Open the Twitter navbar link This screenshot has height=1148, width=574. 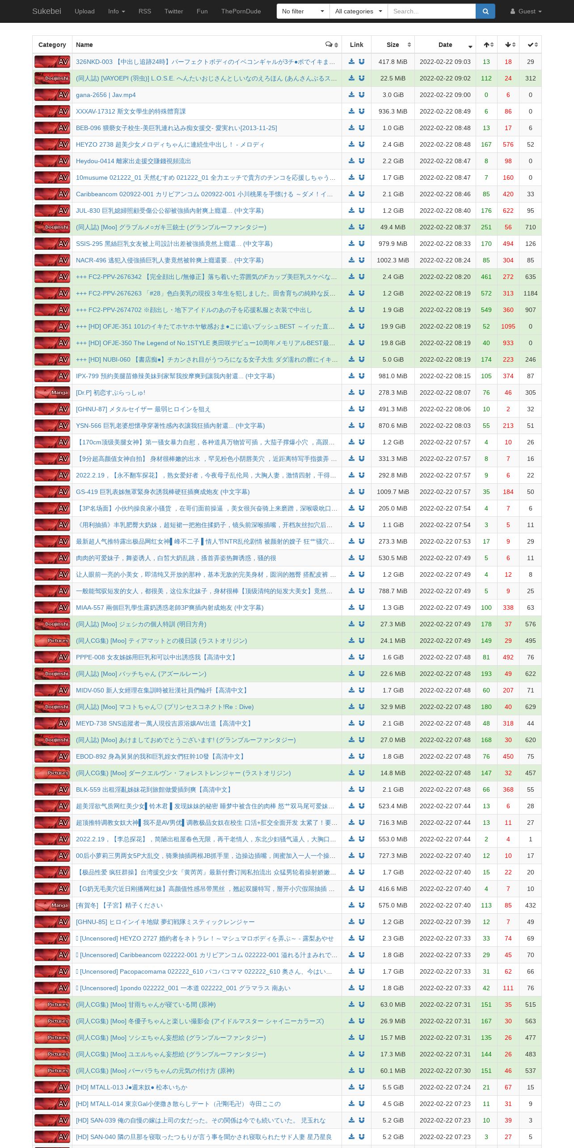(x=174, y=11)
